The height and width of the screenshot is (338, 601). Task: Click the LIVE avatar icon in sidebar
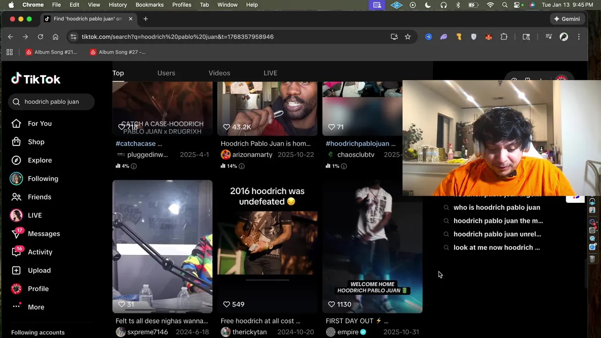16,215
